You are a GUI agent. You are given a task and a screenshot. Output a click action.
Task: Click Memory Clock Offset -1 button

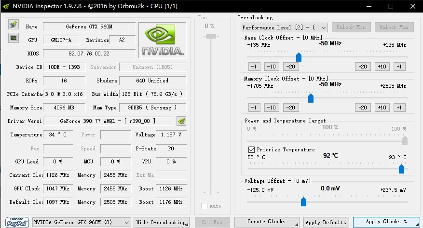click(254, 107)
